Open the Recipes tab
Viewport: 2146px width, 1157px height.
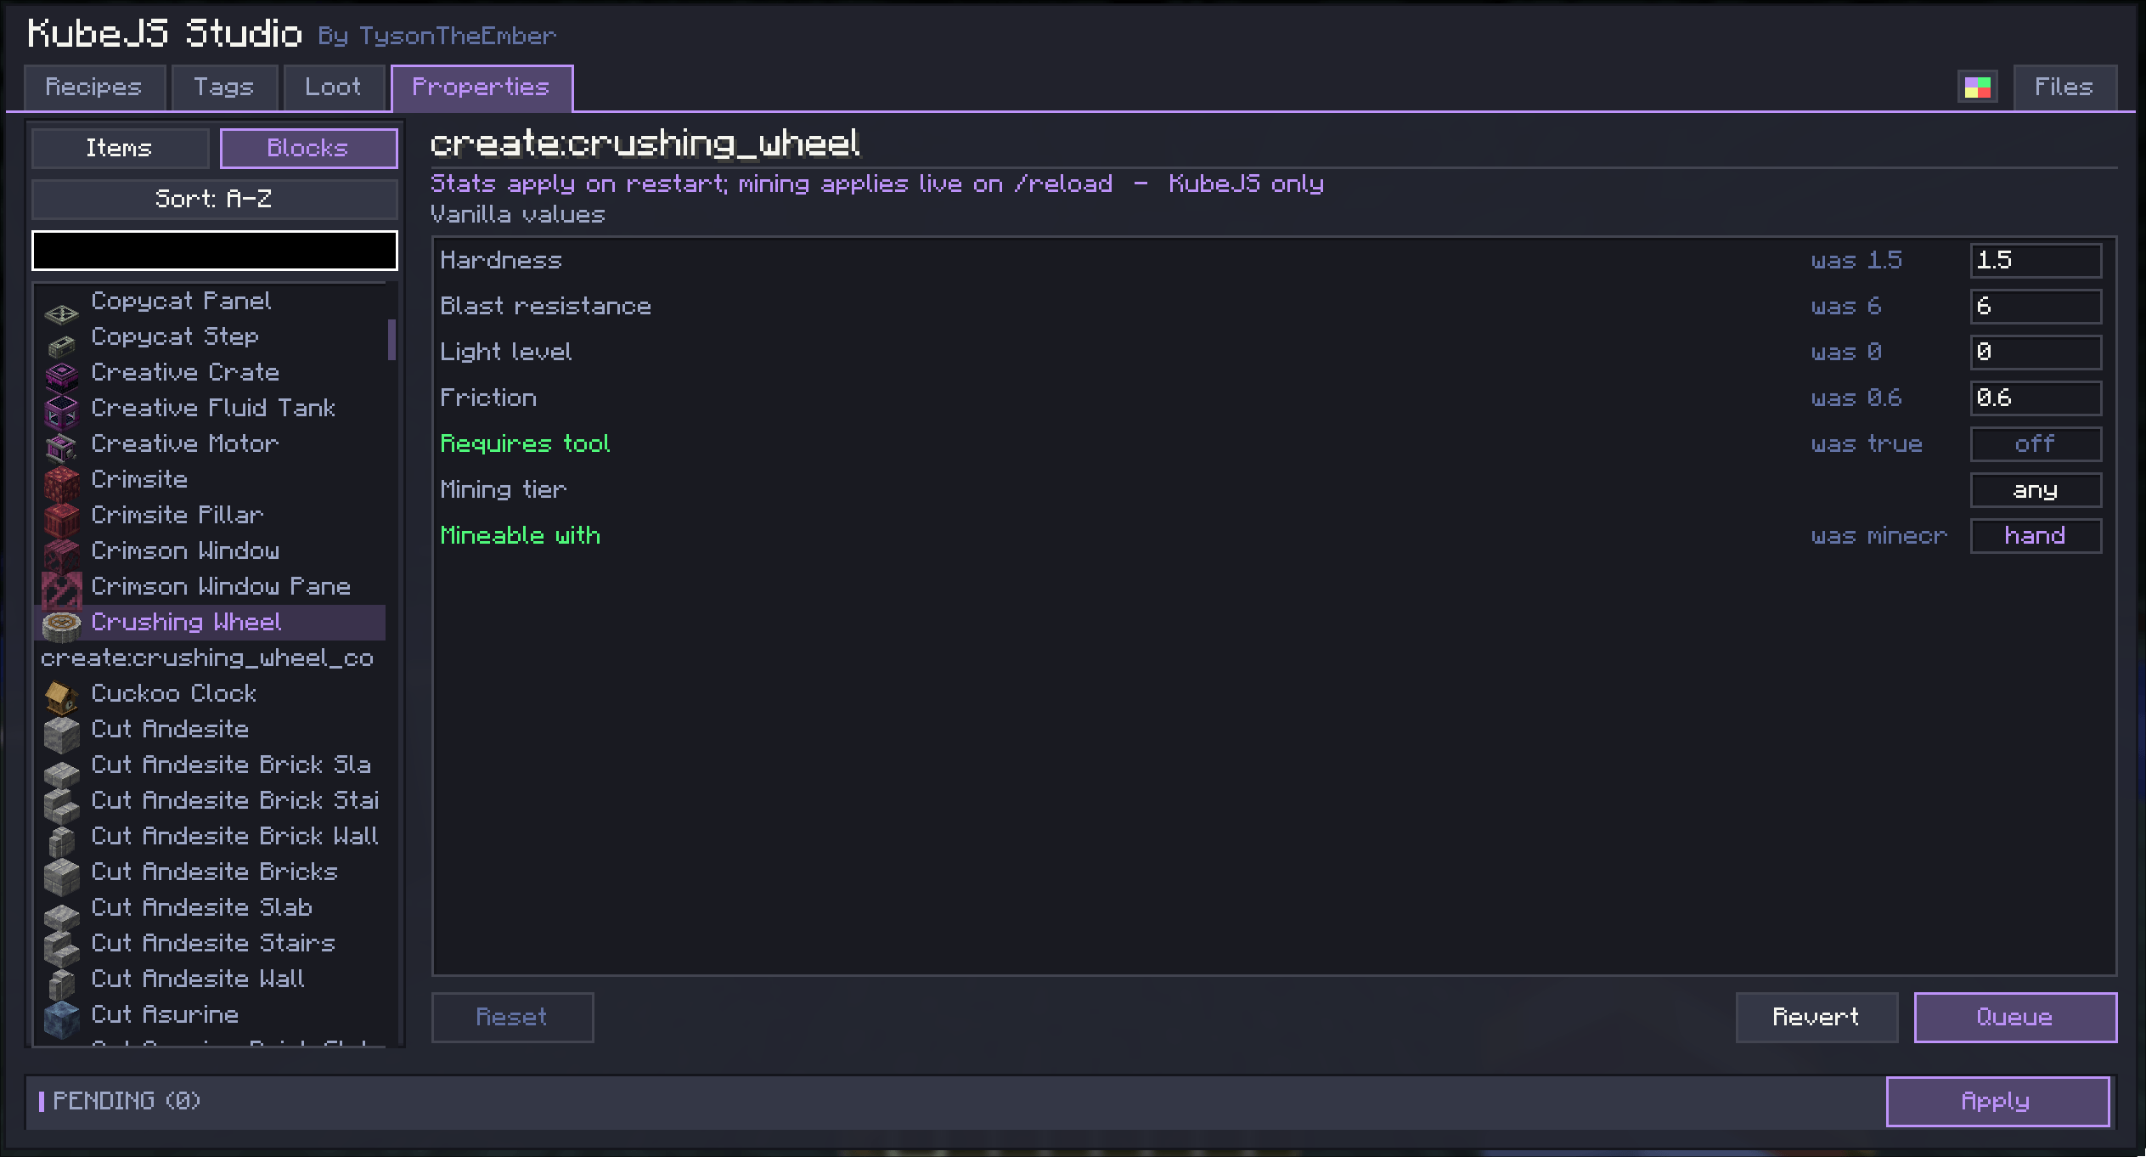pos(94,87)
